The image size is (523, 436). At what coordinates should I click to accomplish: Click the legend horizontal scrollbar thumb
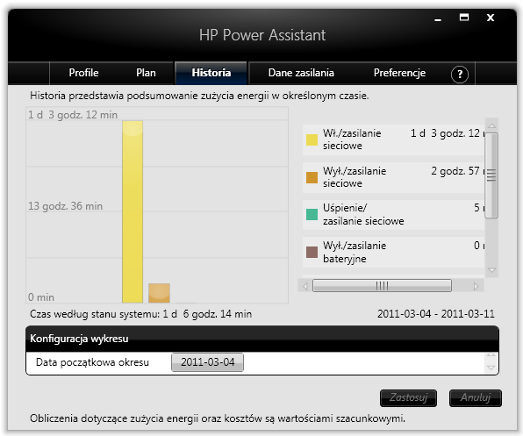pyautogui.click(x=382, y=286)
